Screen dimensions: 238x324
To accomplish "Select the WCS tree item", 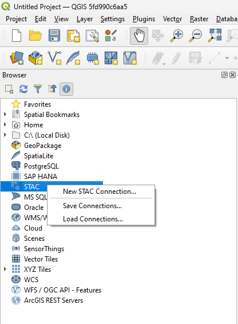I will 31,280.
